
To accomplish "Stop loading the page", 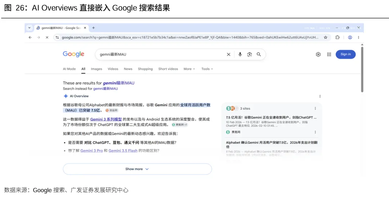I will click(x=47, y=37).
